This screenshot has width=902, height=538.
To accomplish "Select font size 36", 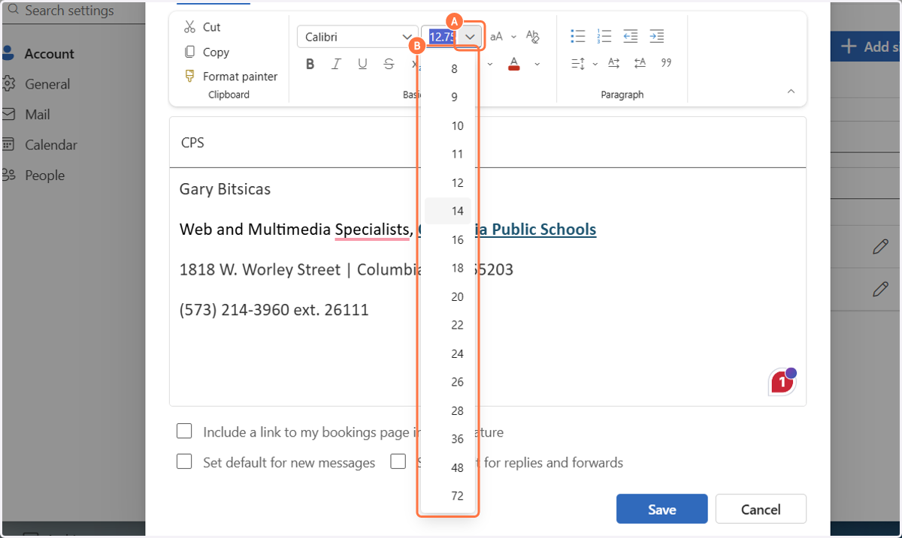I will point(448,440).
